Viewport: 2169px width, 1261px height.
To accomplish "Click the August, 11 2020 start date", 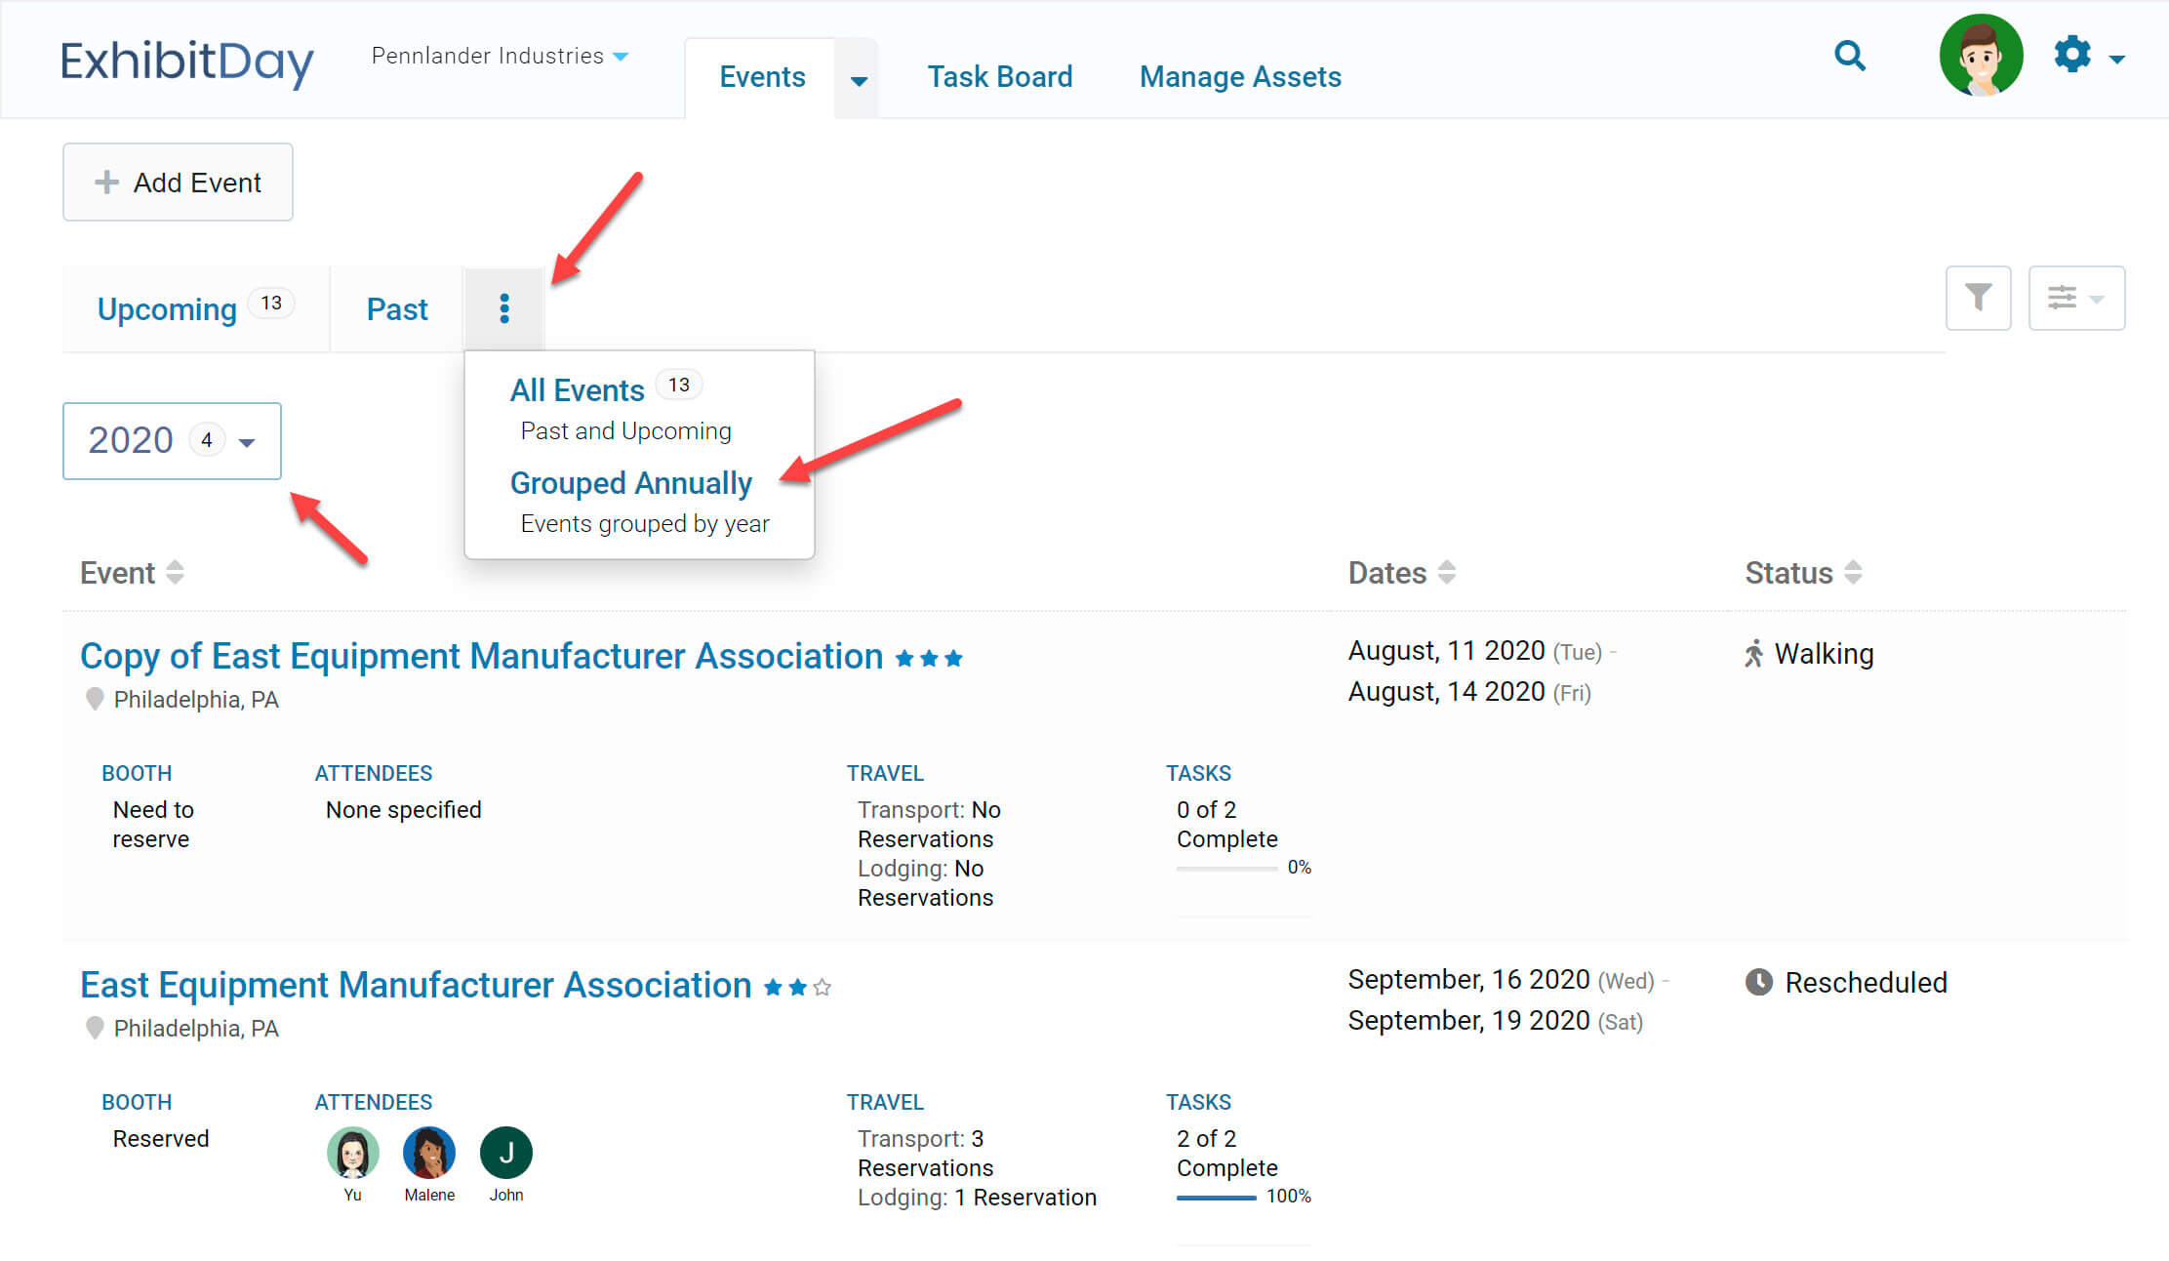I will pos(1446,650).
